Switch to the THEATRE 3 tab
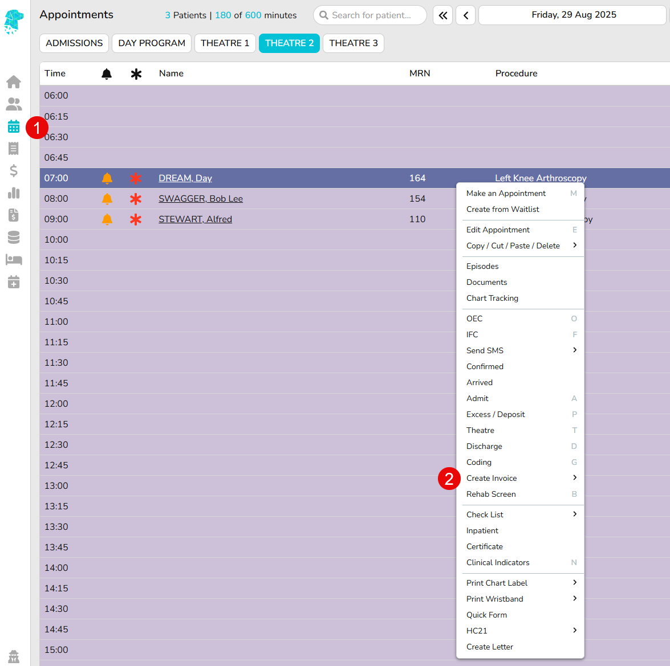 (354, 43)
